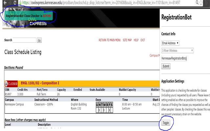The image size is (210, 131).
Task: Bookmark the page with star icon
Action: (x=201, y=3)
